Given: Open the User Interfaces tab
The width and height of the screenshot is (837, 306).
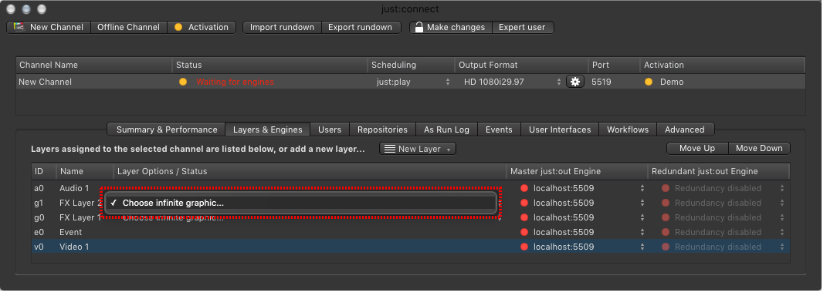Looking at the screenshot, I should click(x=560, y=129).
